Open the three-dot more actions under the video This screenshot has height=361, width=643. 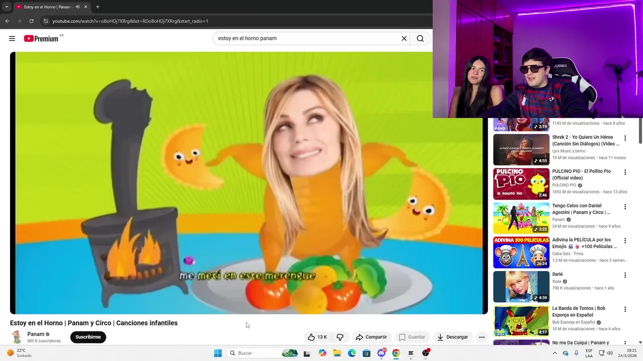[482, 337]
